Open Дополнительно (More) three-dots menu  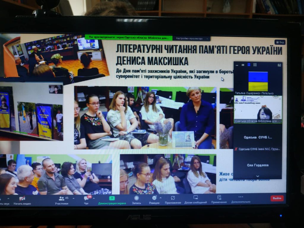[x=241, y=197]
